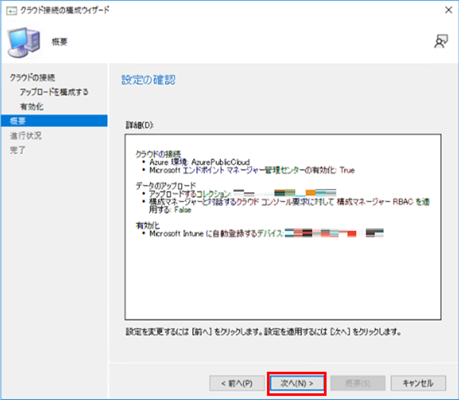Cancel the wizard with キャンセル

coord(418,383)
